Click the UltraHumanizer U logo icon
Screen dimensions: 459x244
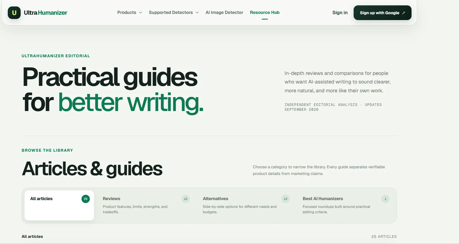click(x=14, y=13)
